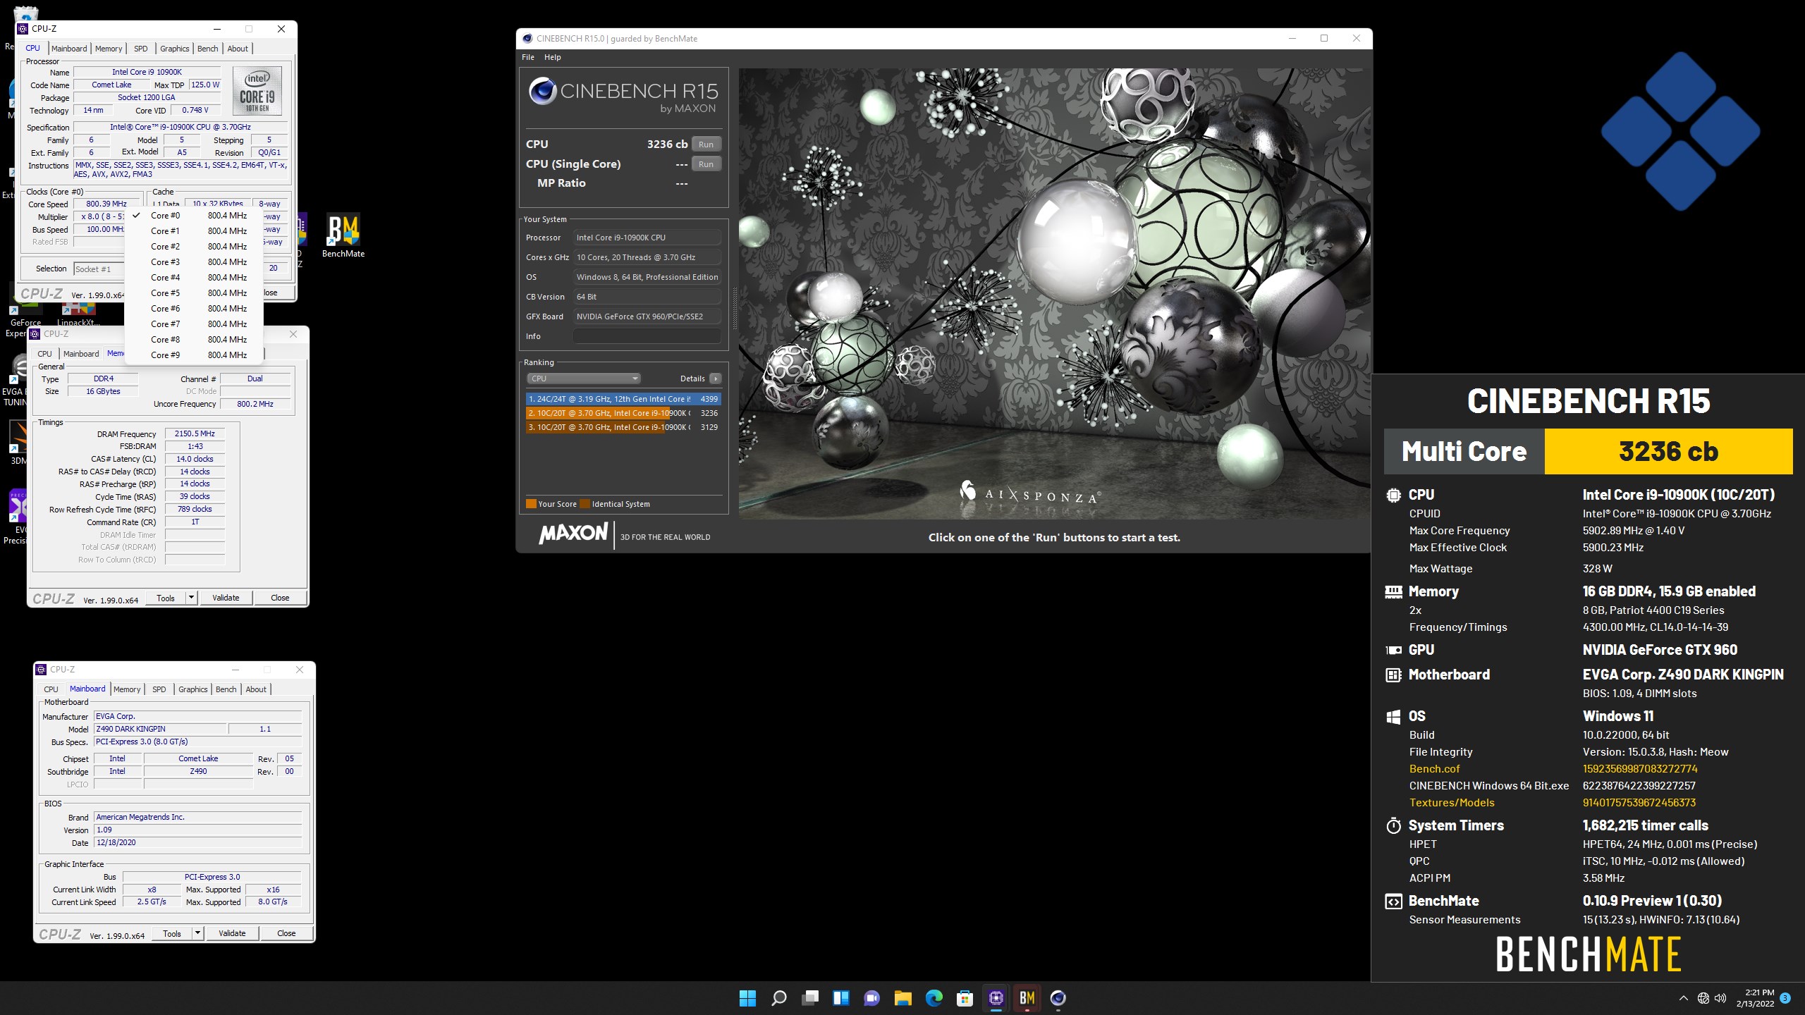This screenshot has height=1015, width=1805.
Task: Click the Info field in Your System
Action: pos(647,336)
